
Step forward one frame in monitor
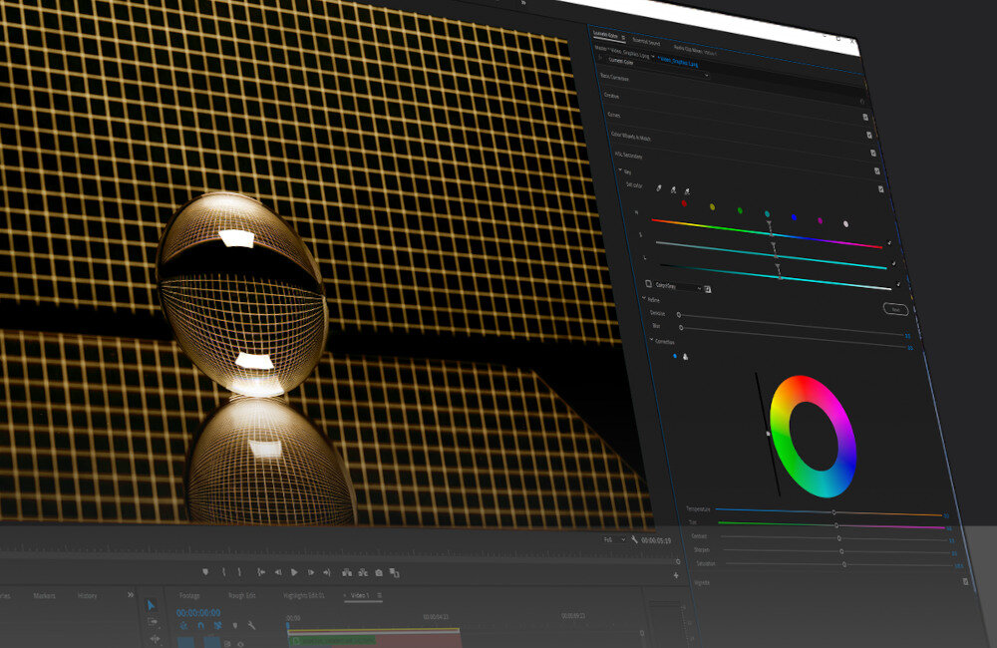(310, 572)
